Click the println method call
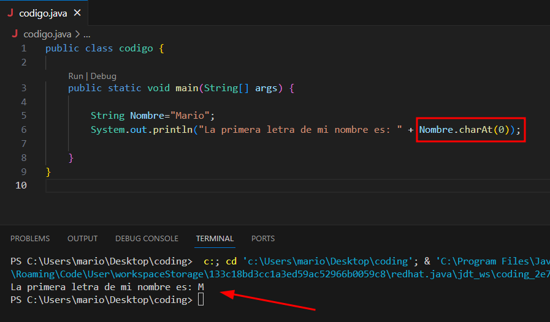Image resolution: width=550 pixels, height=322 pixels. [x=173, y=130]
